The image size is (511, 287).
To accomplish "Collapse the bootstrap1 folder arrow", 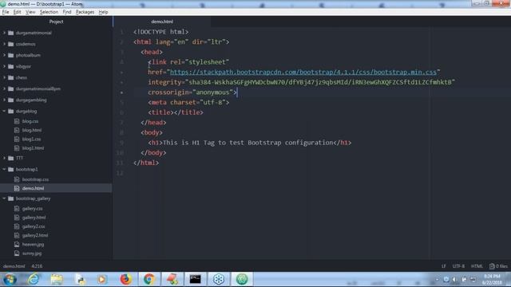I will [x=4, y=169].
